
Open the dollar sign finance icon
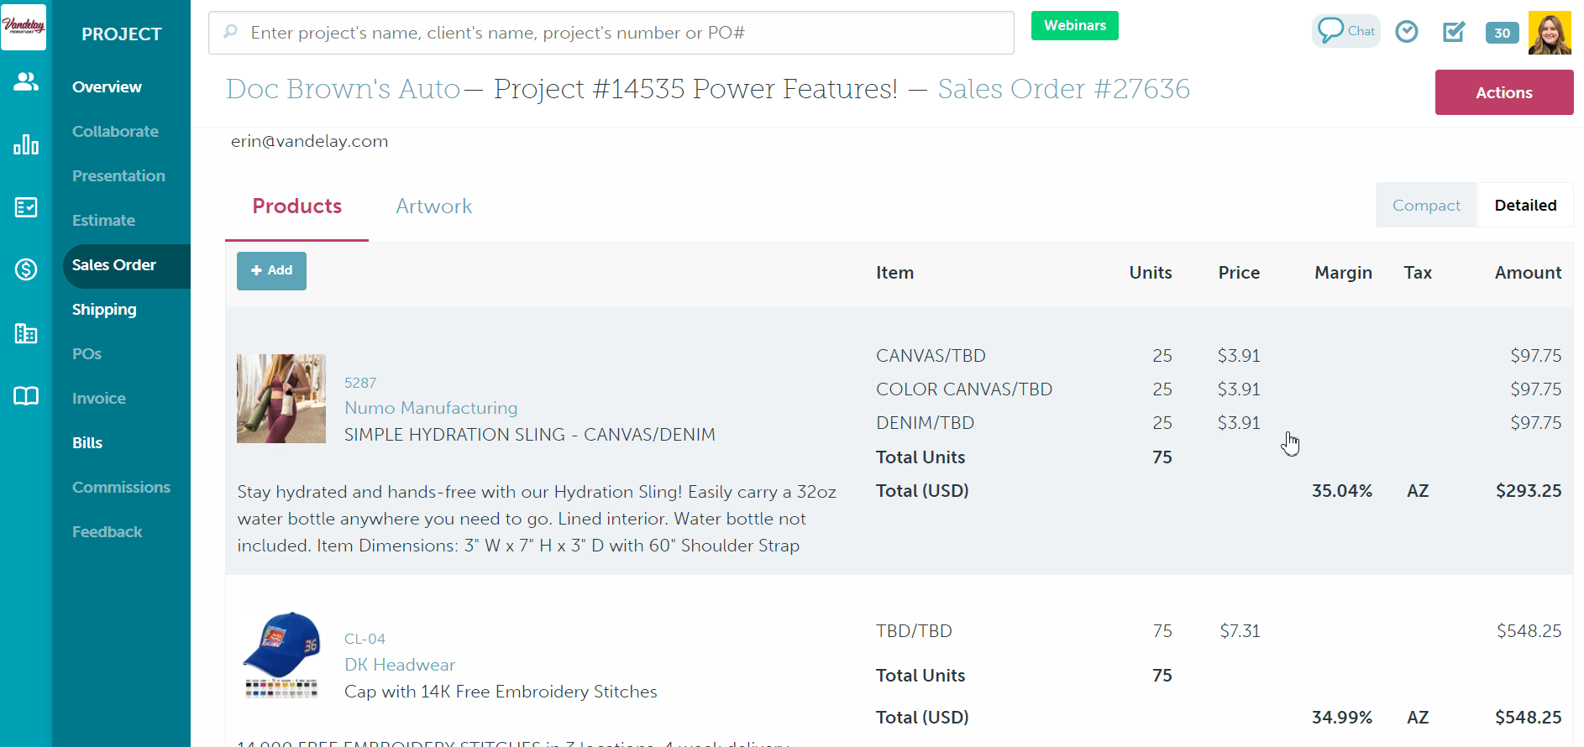26,269
